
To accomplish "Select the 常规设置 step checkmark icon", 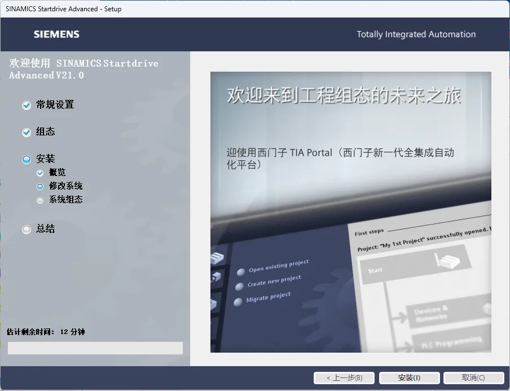I will coord(27,106).
